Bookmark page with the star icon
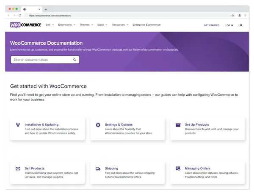This screenshot has width=254, height=194. [232, 16]
